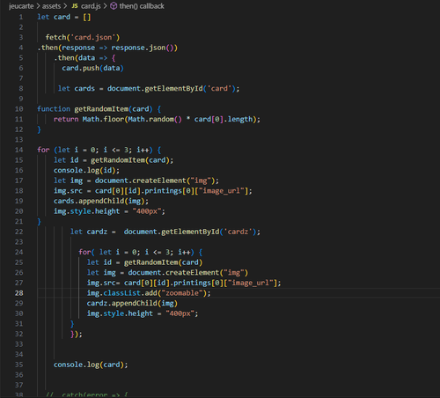This screenshot has height=398, width=440.
Task: Click 'img.classList.add("zoomable");' line
Action: point(149,293)
